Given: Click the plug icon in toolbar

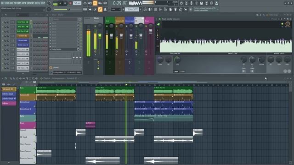Looking at the screenshot, I should 175,9.
